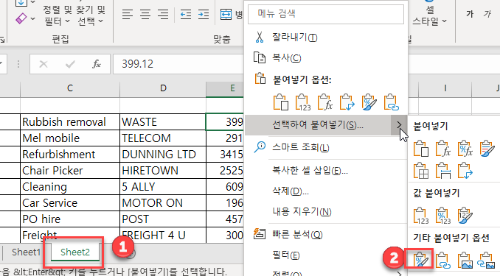Select Values 123 icon under 값 붙여넣기

click(421, 216)
